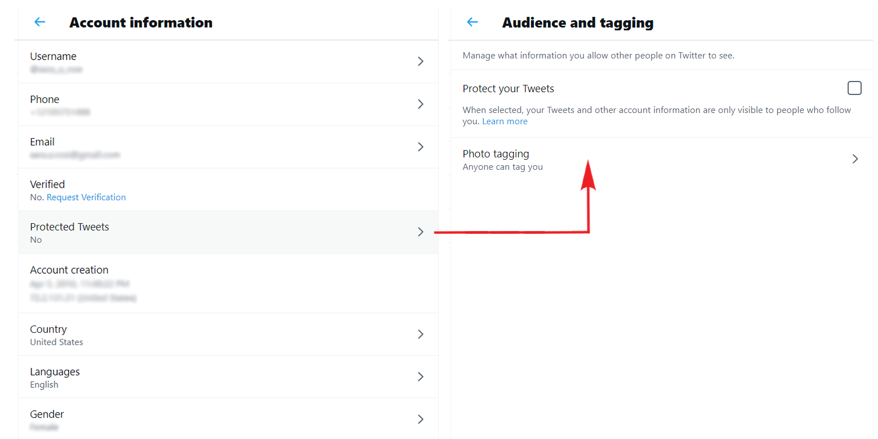Select the Audience and tagging section

578,23
